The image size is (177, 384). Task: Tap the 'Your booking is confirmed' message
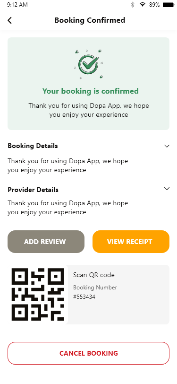[x=91, y=91]
